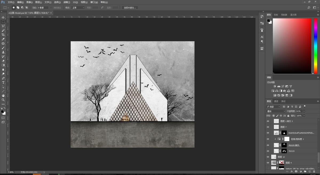This screenshot has height=175, width=320.
Task: Open the 滤镜 menu
Action: pyautogui.click(x=67, y=2)
